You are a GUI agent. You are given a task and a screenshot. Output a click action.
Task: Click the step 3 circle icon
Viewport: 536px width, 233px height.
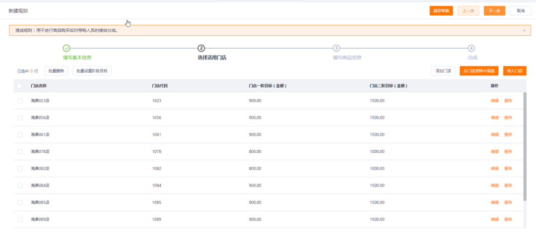pos(336,48)
